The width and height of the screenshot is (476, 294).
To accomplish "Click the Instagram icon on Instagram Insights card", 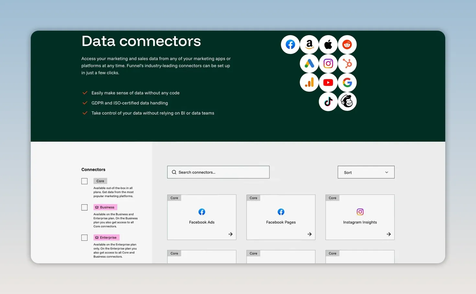I will coord(360,212).
